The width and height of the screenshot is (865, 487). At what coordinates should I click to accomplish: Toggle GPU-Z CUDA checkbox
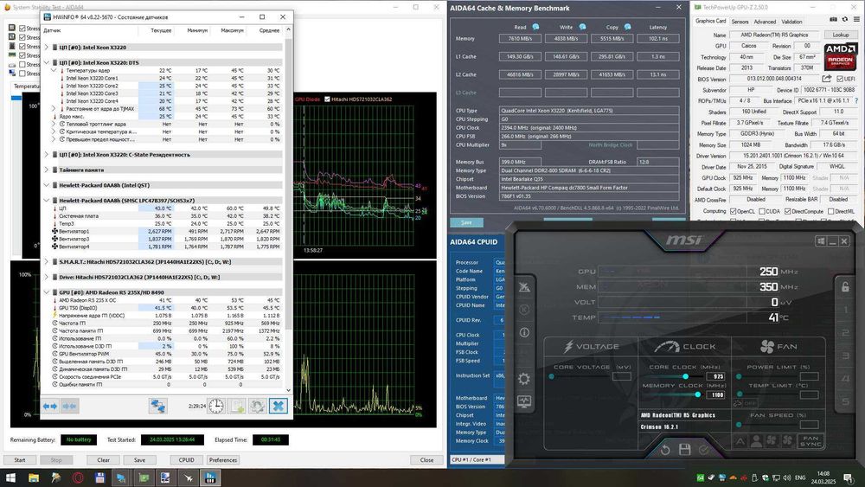pyautogui.click(x=762, y=211)
